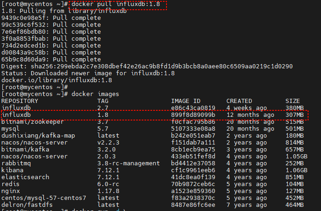Click image ID 5107333e08a8
Viewport: 321px width, 211px height.
point(193,129)
